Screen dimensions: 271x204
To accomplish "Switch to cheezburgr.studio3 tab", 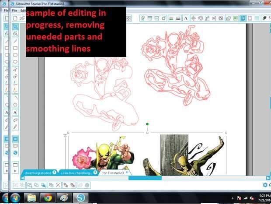I will (38, 173).
